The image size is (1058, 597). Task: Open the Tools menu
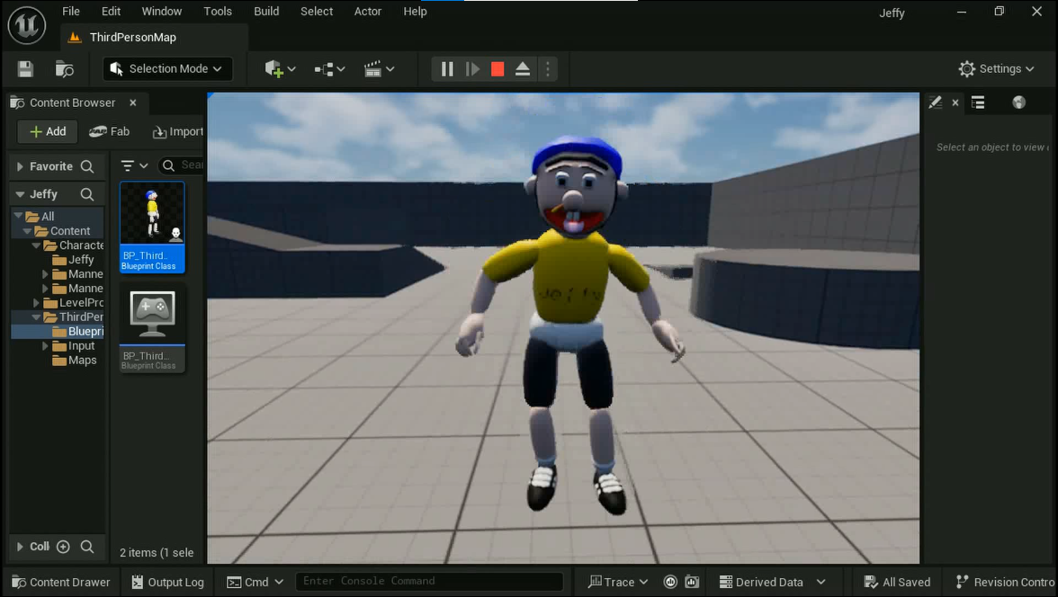[x=218, y=12]
